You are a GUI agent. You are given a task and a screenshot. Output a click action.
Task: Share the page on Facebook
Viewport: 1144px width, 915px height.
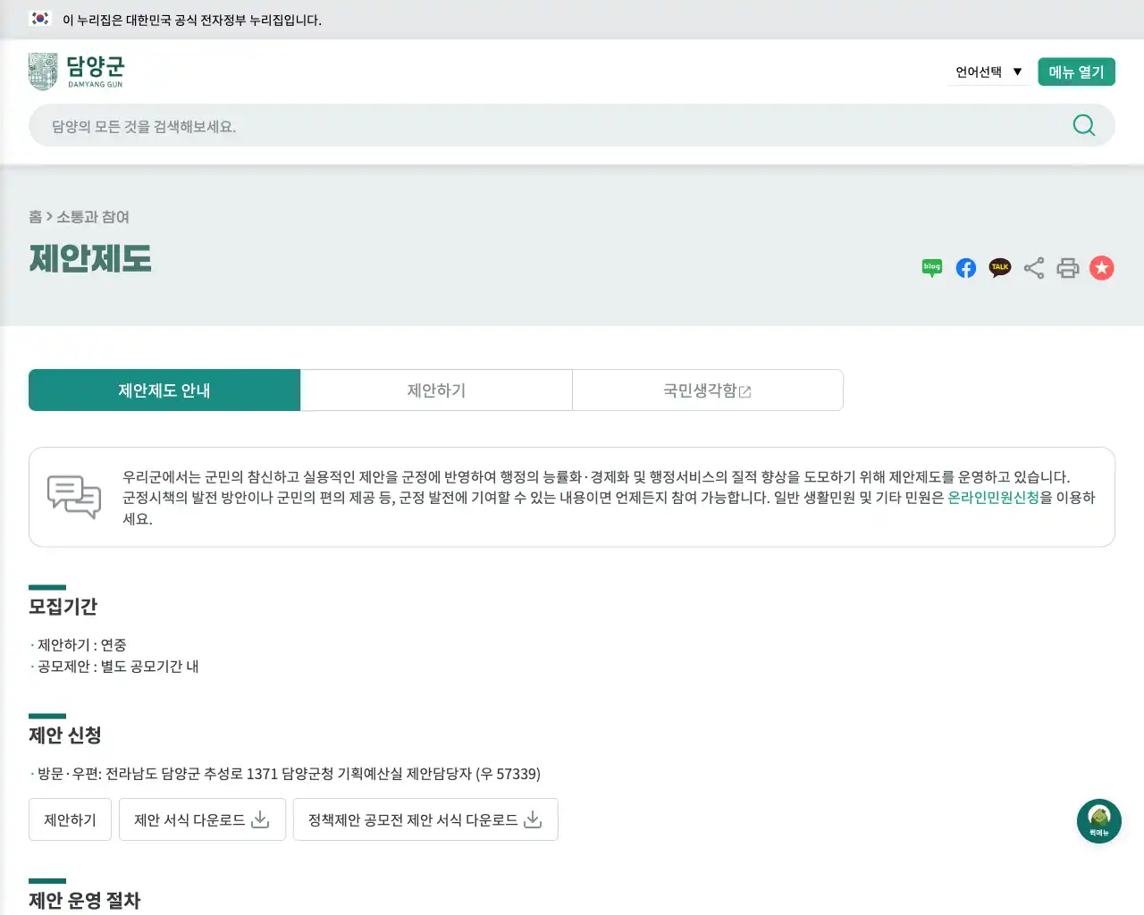pyautogui.click(x=965, y=267)
